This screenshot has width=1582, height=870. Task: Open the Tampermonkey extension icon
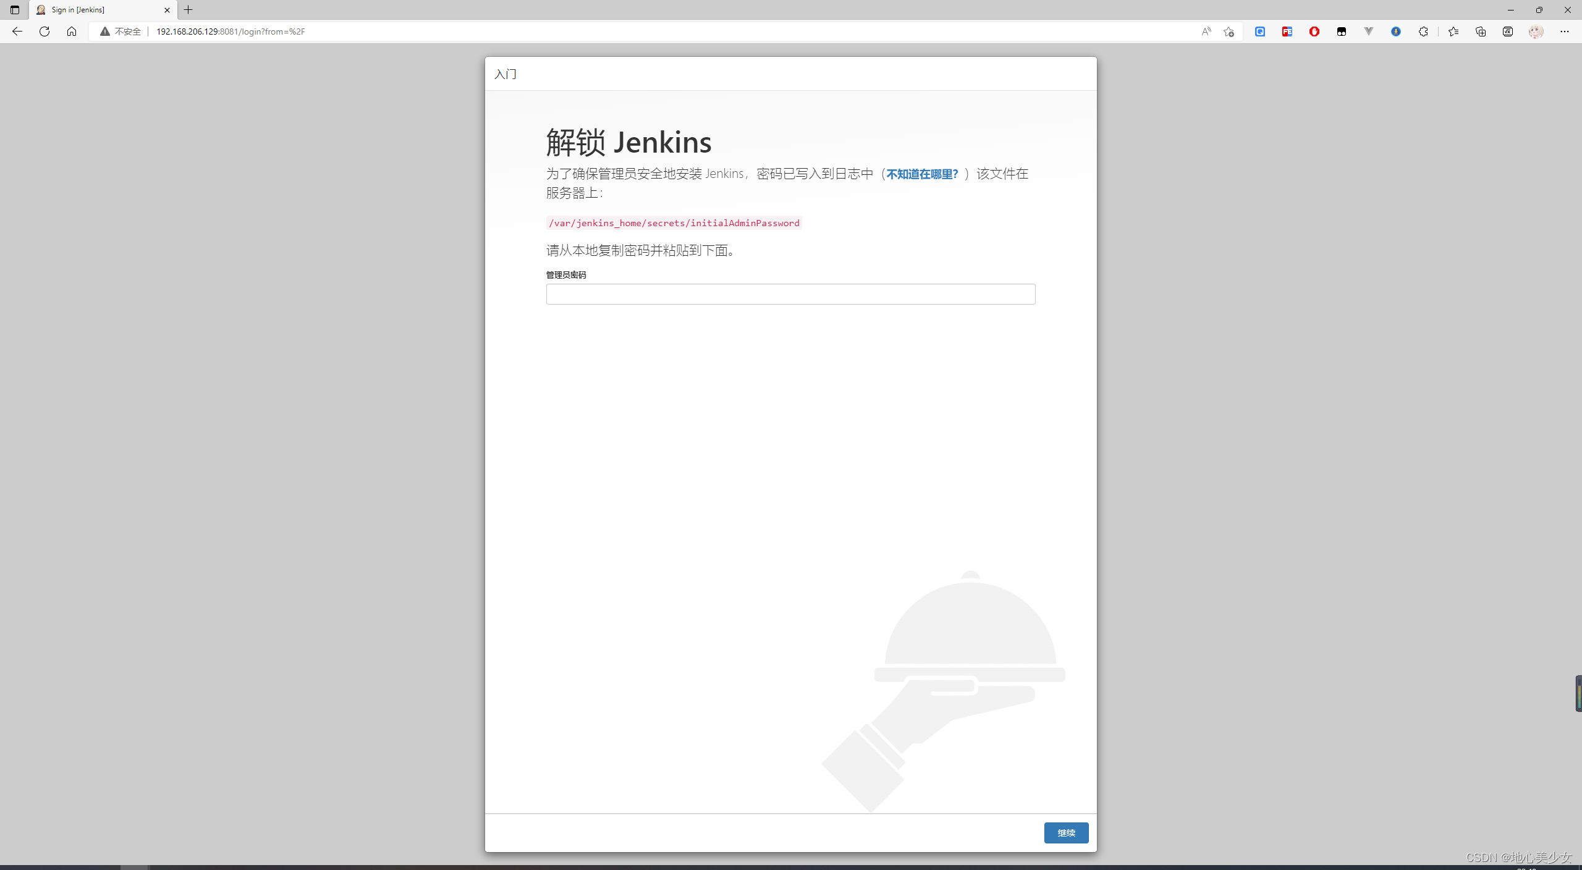click(x=1341, y=32)
